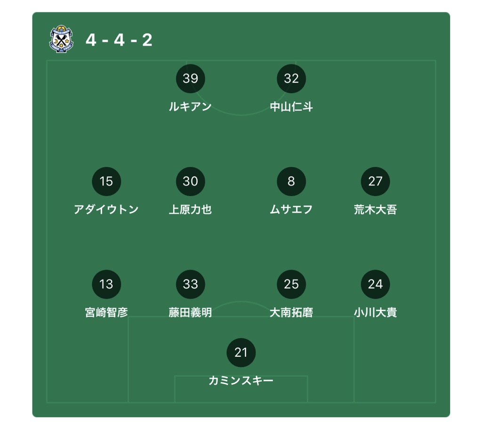Click the アダイウトン name label

106,209
